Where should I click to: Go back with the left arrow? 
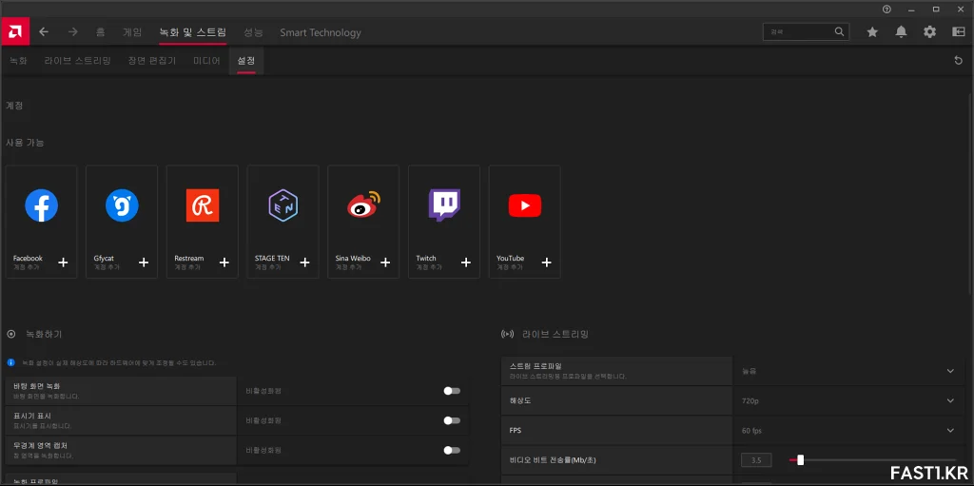tap(44, 31)
